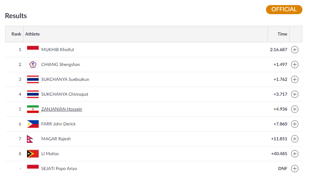Expand LI Matias result row
This screenshot has width=314, height=178.
point(295,154)
